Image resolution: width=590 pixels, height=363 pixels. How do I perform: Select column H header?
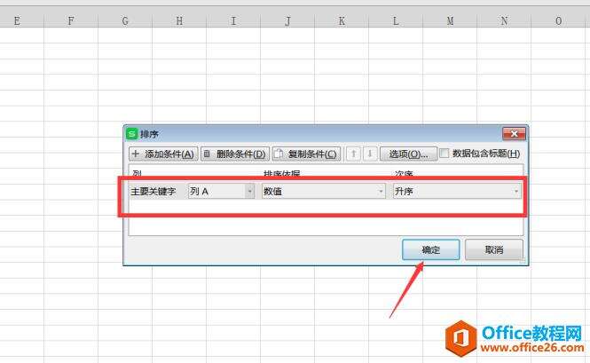click(x=179, y=21)
